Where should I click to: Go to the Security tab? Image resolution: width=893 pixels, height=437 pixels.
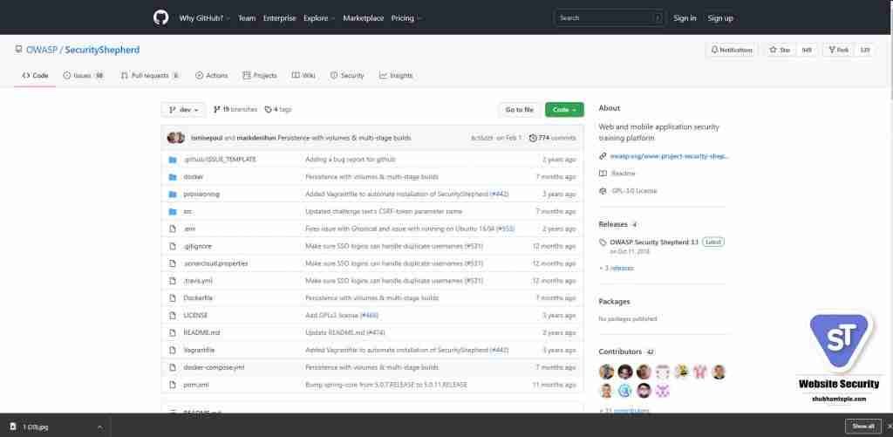pyautogui.click(x=347, y=76)
